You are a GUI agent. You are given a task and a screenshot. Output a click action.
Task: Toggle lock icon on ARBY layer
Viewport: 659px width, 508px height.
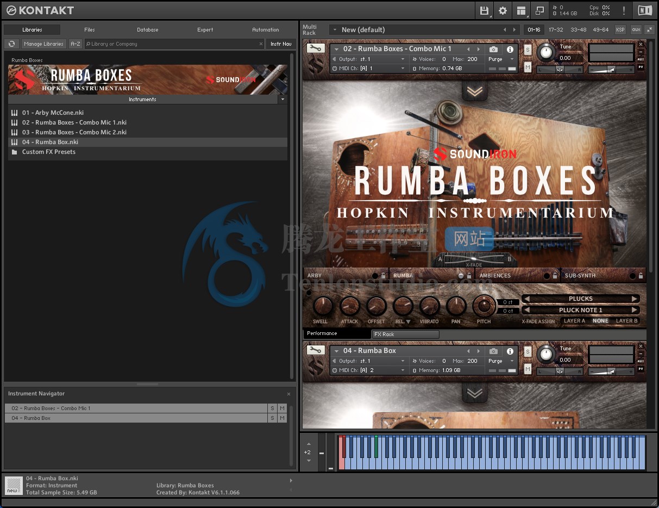click(383, 276)
